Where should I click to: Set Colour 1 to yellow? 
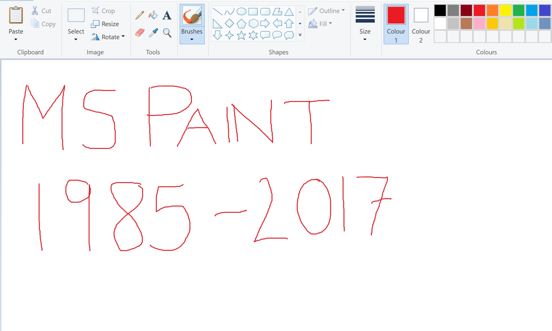tap(505, 10)
